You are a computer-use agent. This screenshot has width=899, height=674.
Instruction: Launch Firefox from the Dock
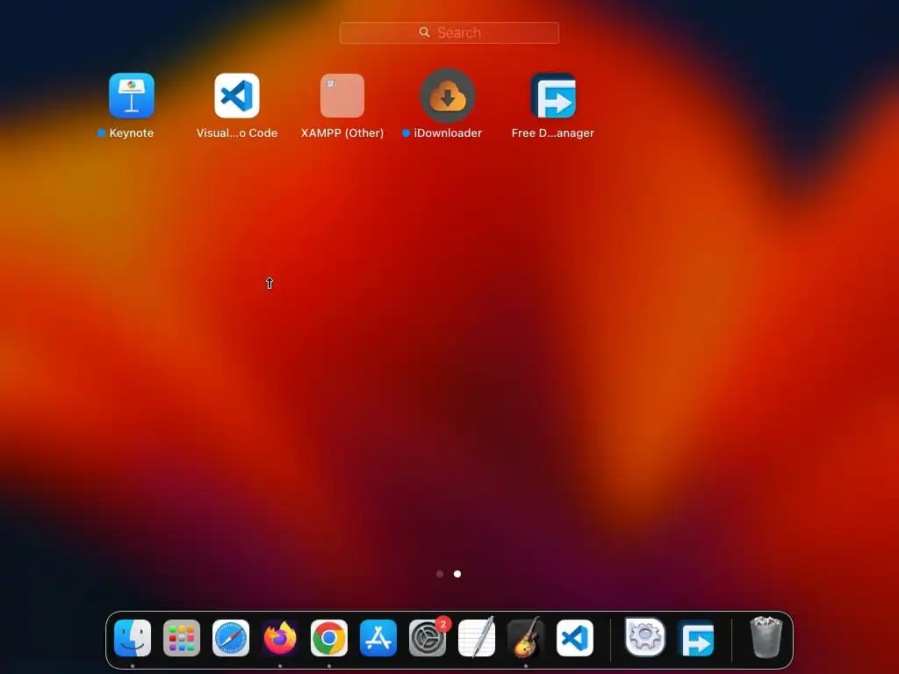[x=280, y=638]
